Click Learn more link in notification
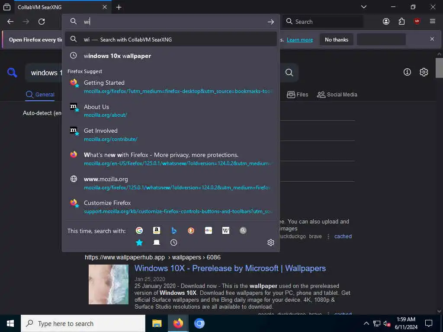 coord(300,40)
